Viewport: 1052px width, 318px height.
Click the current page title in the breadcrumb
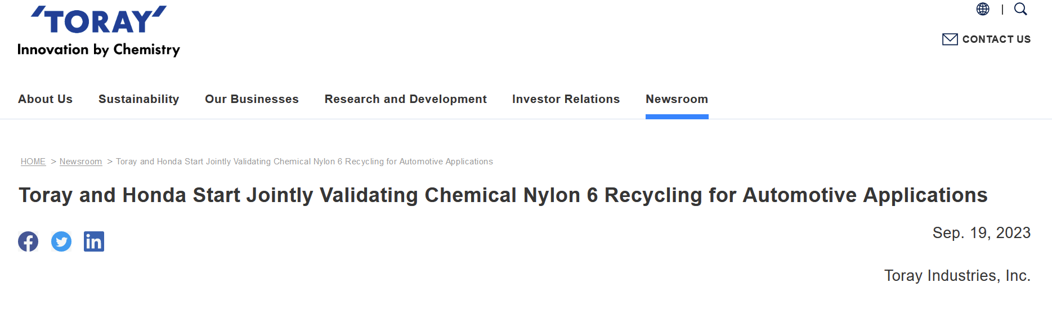tap(305, 162)
